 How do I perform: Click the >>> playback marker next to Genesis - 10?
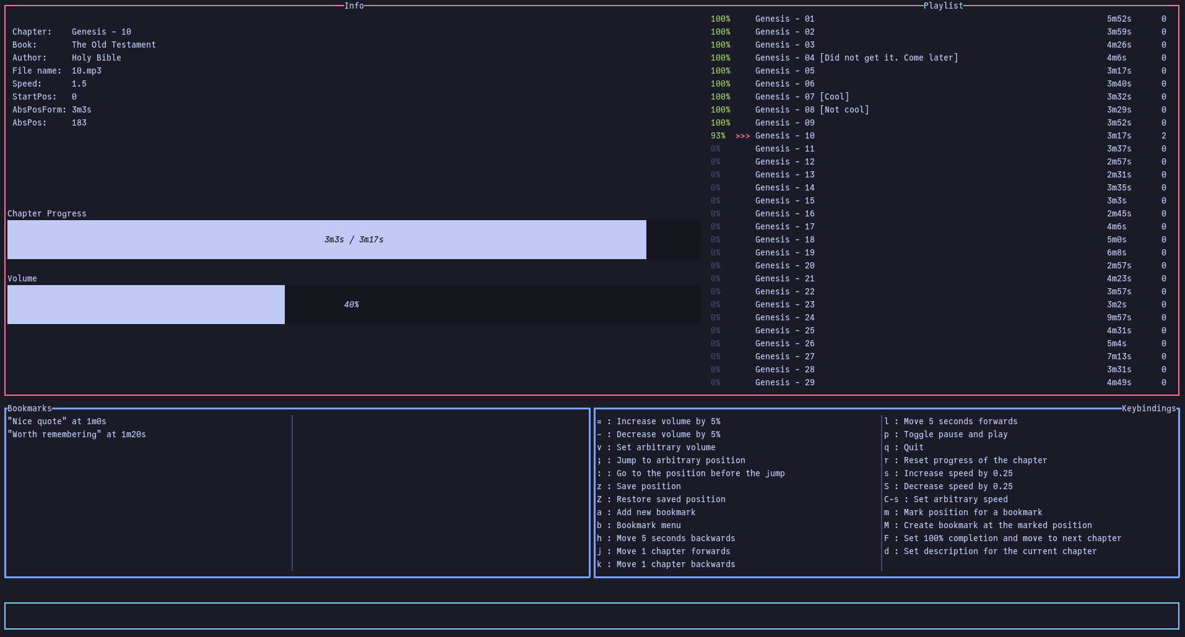pos(742,135)
